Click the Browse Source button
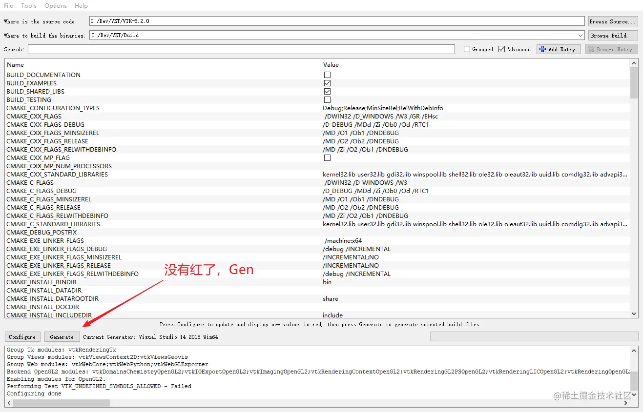The height and width of the screenshot is (412, 643). point(613,21)
